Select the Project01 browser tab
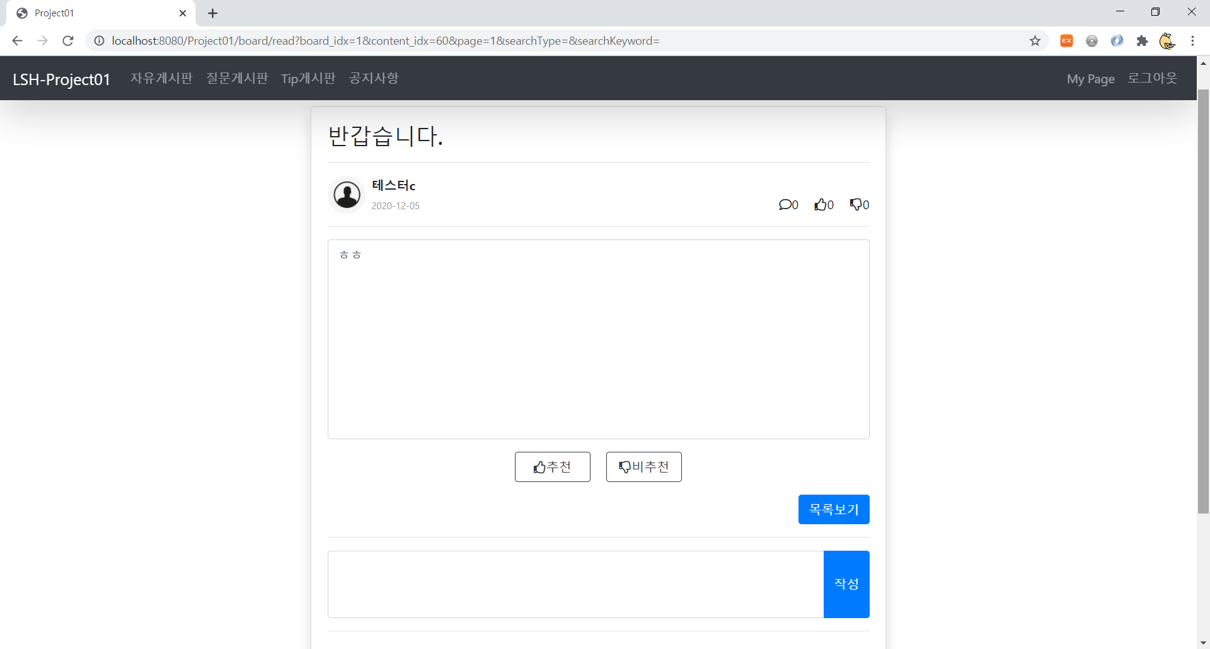 pyautogui.click(x=101, y=13)
